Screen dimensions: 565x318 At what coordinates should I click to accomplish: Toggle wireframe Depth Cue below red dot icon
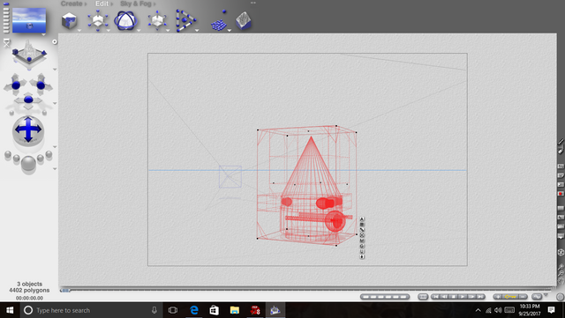[x=561, y=208]
